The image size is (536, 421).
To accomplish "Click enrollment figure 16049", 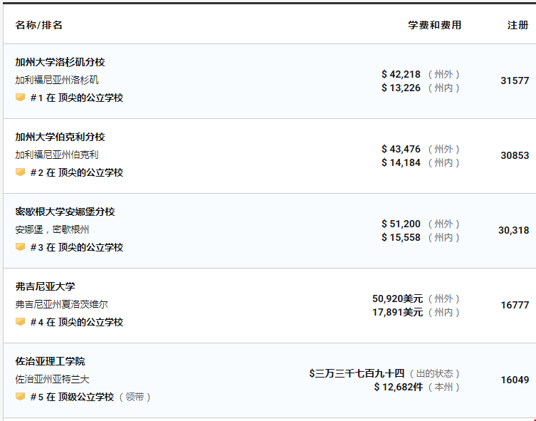I will [x=515, y=380].
